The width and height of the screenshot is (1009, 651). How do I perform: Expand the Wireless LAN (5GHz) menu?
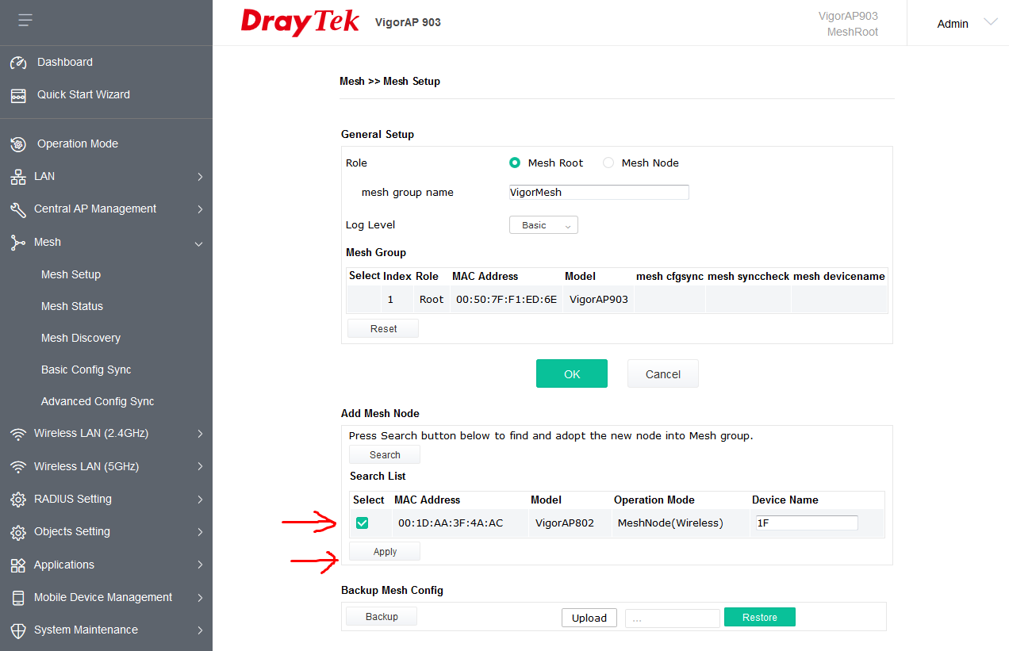(x=200, y=466)
